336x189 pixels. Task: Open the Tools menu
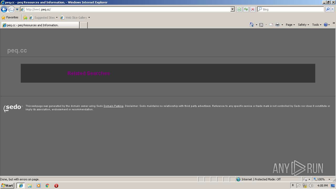(317, 25)
